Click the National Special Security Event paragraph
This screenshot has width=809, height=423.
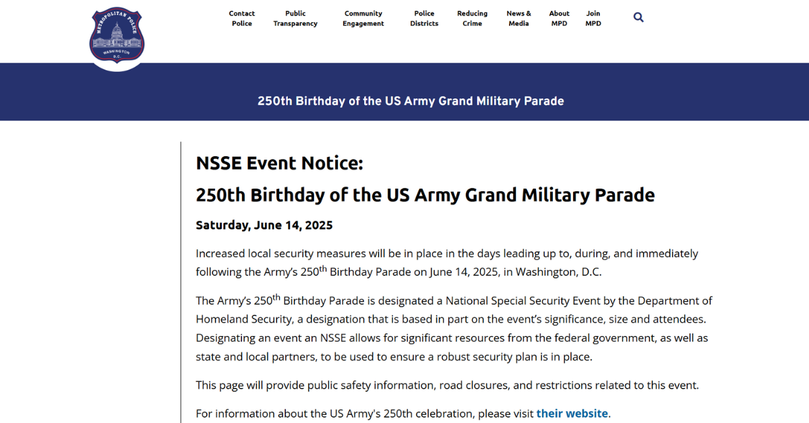point(454,328)
